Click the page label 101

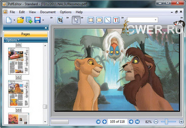(19, 45)
